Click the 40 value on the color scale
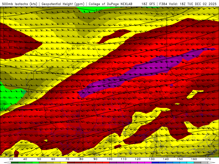Viewport: 219px width, 164px height. pos(25,159)
